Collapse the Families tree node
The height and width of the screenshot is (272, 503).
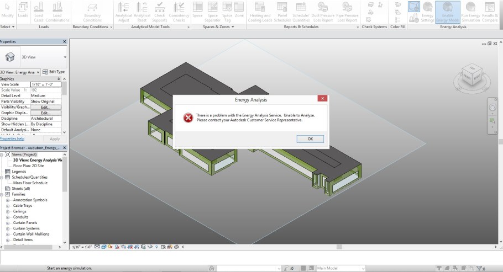pos(2,194)
